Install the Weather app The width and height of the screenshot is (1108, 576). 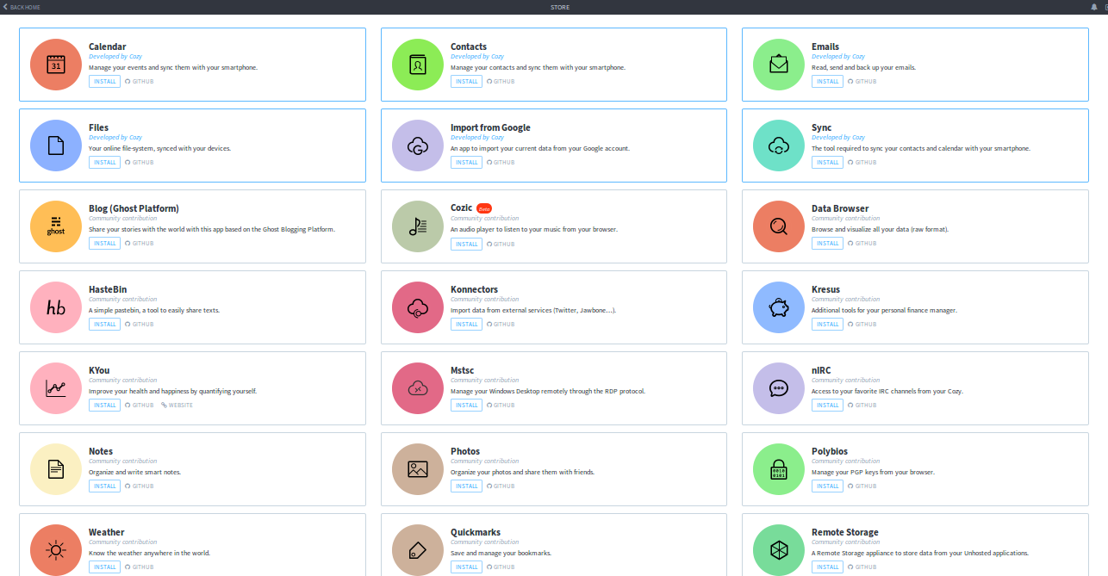105,567
